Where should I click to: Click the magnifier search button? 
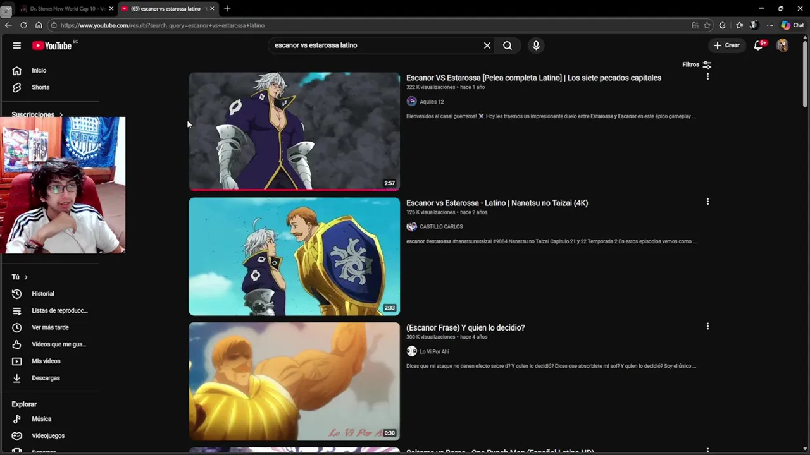508,45
